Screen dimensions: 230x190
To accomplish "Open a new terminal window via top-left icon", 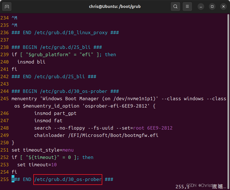I will click(x=7, y=6).
